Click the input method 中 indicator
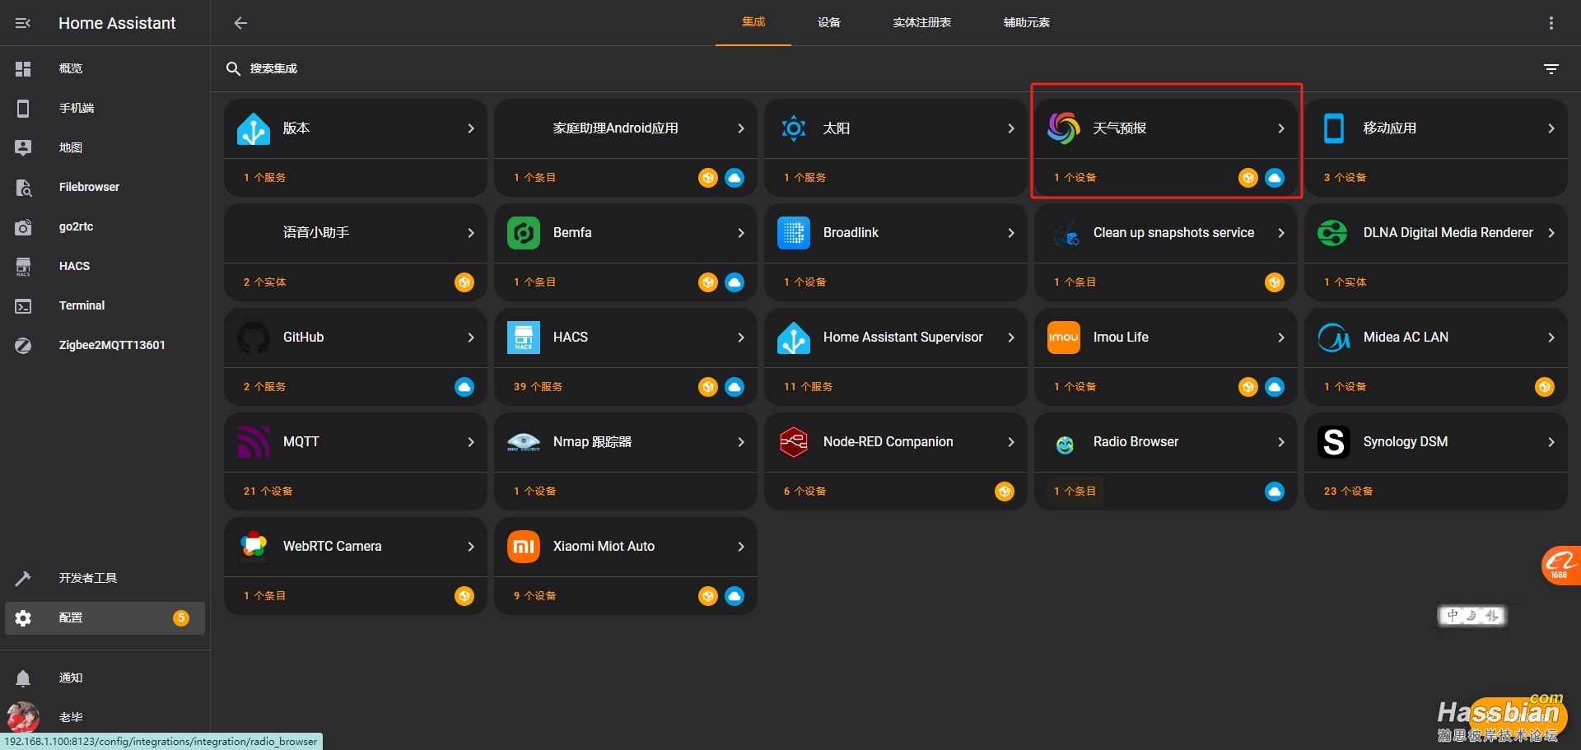 (1452, 616)
